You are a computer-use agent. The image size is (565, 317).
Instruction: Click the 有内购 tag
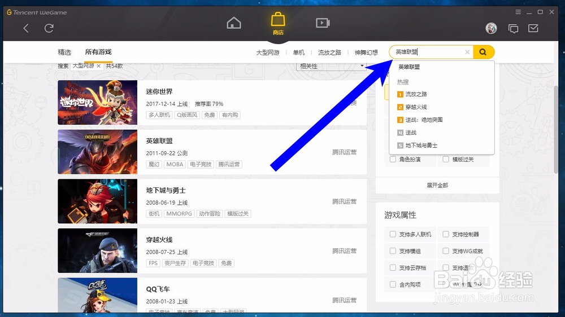click(230, 115)
